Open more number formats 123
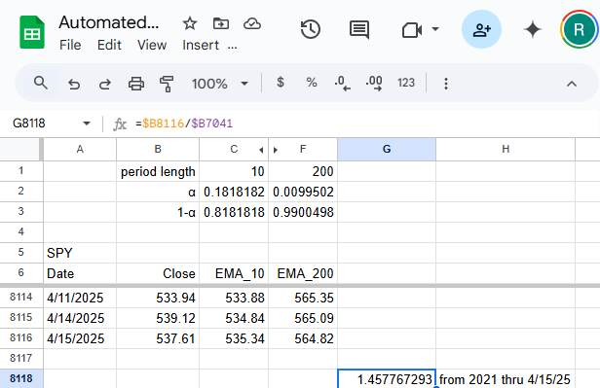 click(x=406, y=83)
